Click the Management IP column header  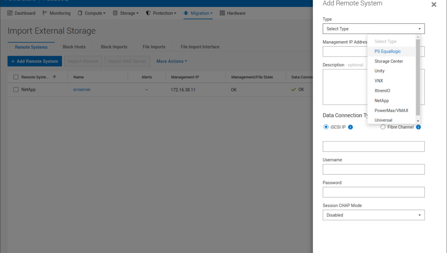[185, 77]
